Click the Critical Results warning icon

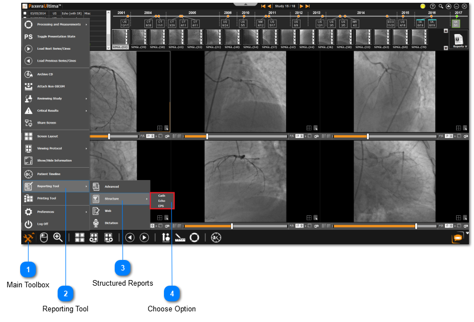tap(28, 111)
